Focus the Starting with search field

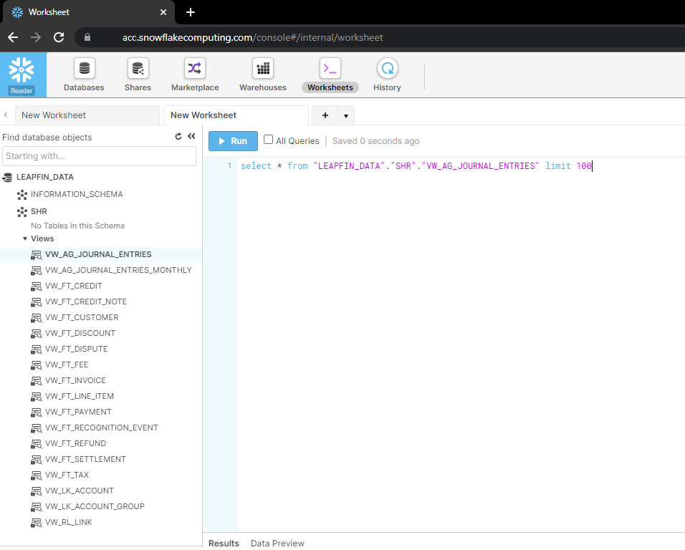click(99, 156)
